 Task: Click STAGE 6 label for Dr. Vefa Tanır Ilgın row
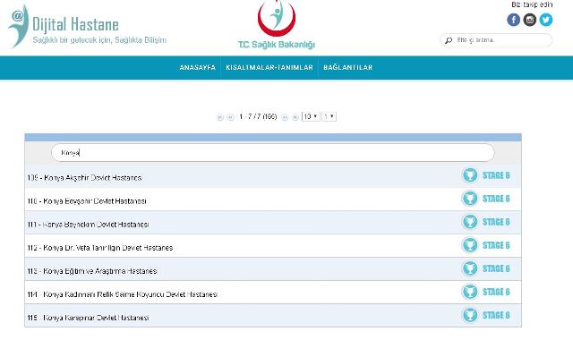496,245
